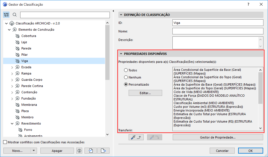Click the Guarda-Corpo branch icon
The image size is (268, 157).
17,80
